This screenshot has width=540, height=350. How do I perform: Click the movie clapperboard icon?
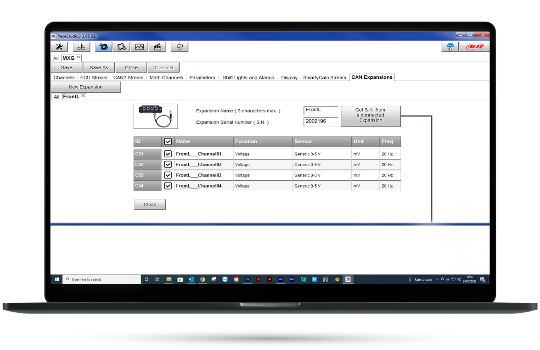tap(157, 47)
